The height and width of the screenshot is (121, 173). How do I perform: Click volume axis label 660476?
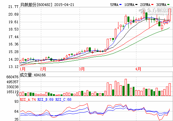[x=12, y=77]
